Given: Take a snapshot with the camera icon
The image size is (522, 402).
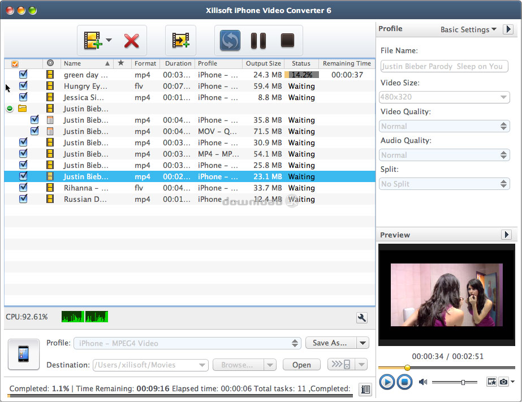Looking at the screenshot, I should [503, 382].
